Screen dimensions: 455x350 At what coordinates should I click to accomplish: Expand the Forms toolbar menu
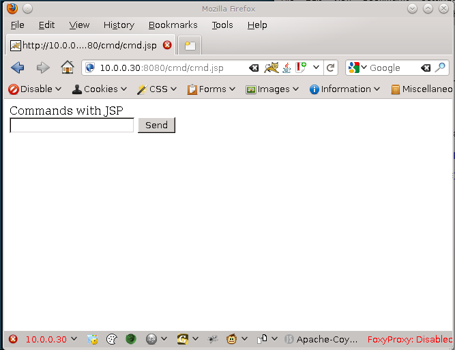tap(211, 89)
